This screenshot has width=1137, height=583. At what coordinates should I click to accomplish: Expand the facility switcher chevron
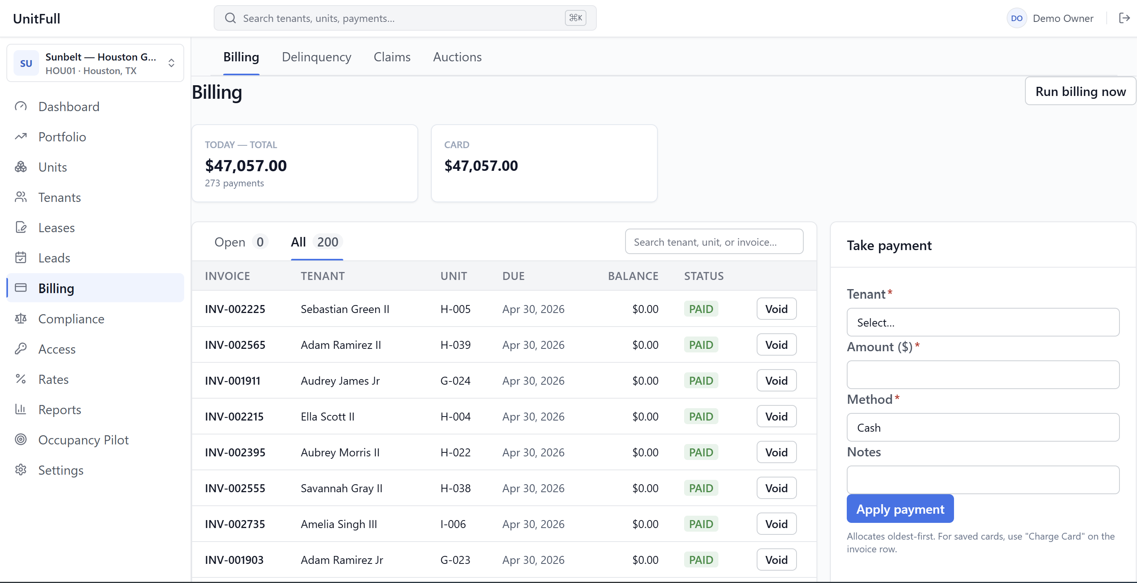(171, 63)
